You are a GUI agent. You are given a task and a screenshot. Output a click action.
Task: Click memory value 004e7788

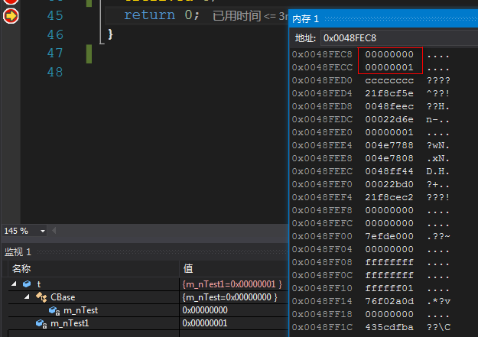[x=389, y=145]
